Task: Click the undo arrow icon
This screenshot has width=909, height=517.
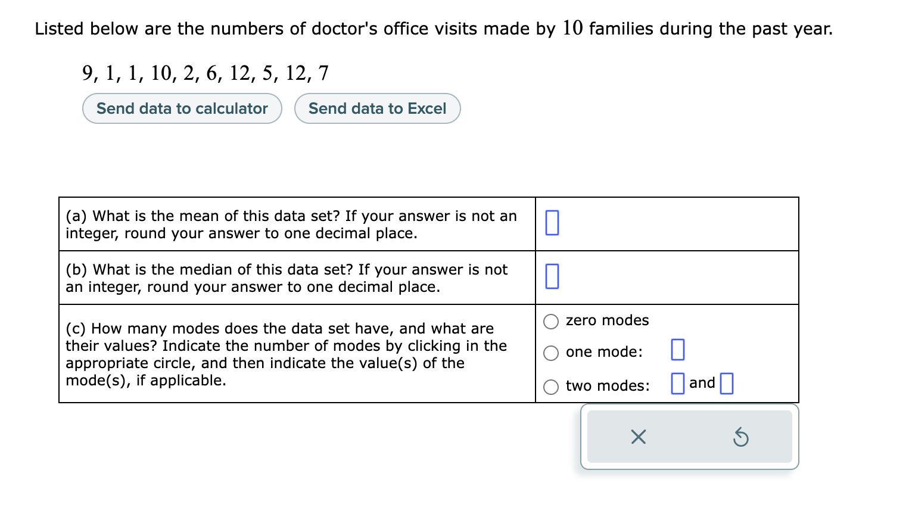Action: point(742,437)
